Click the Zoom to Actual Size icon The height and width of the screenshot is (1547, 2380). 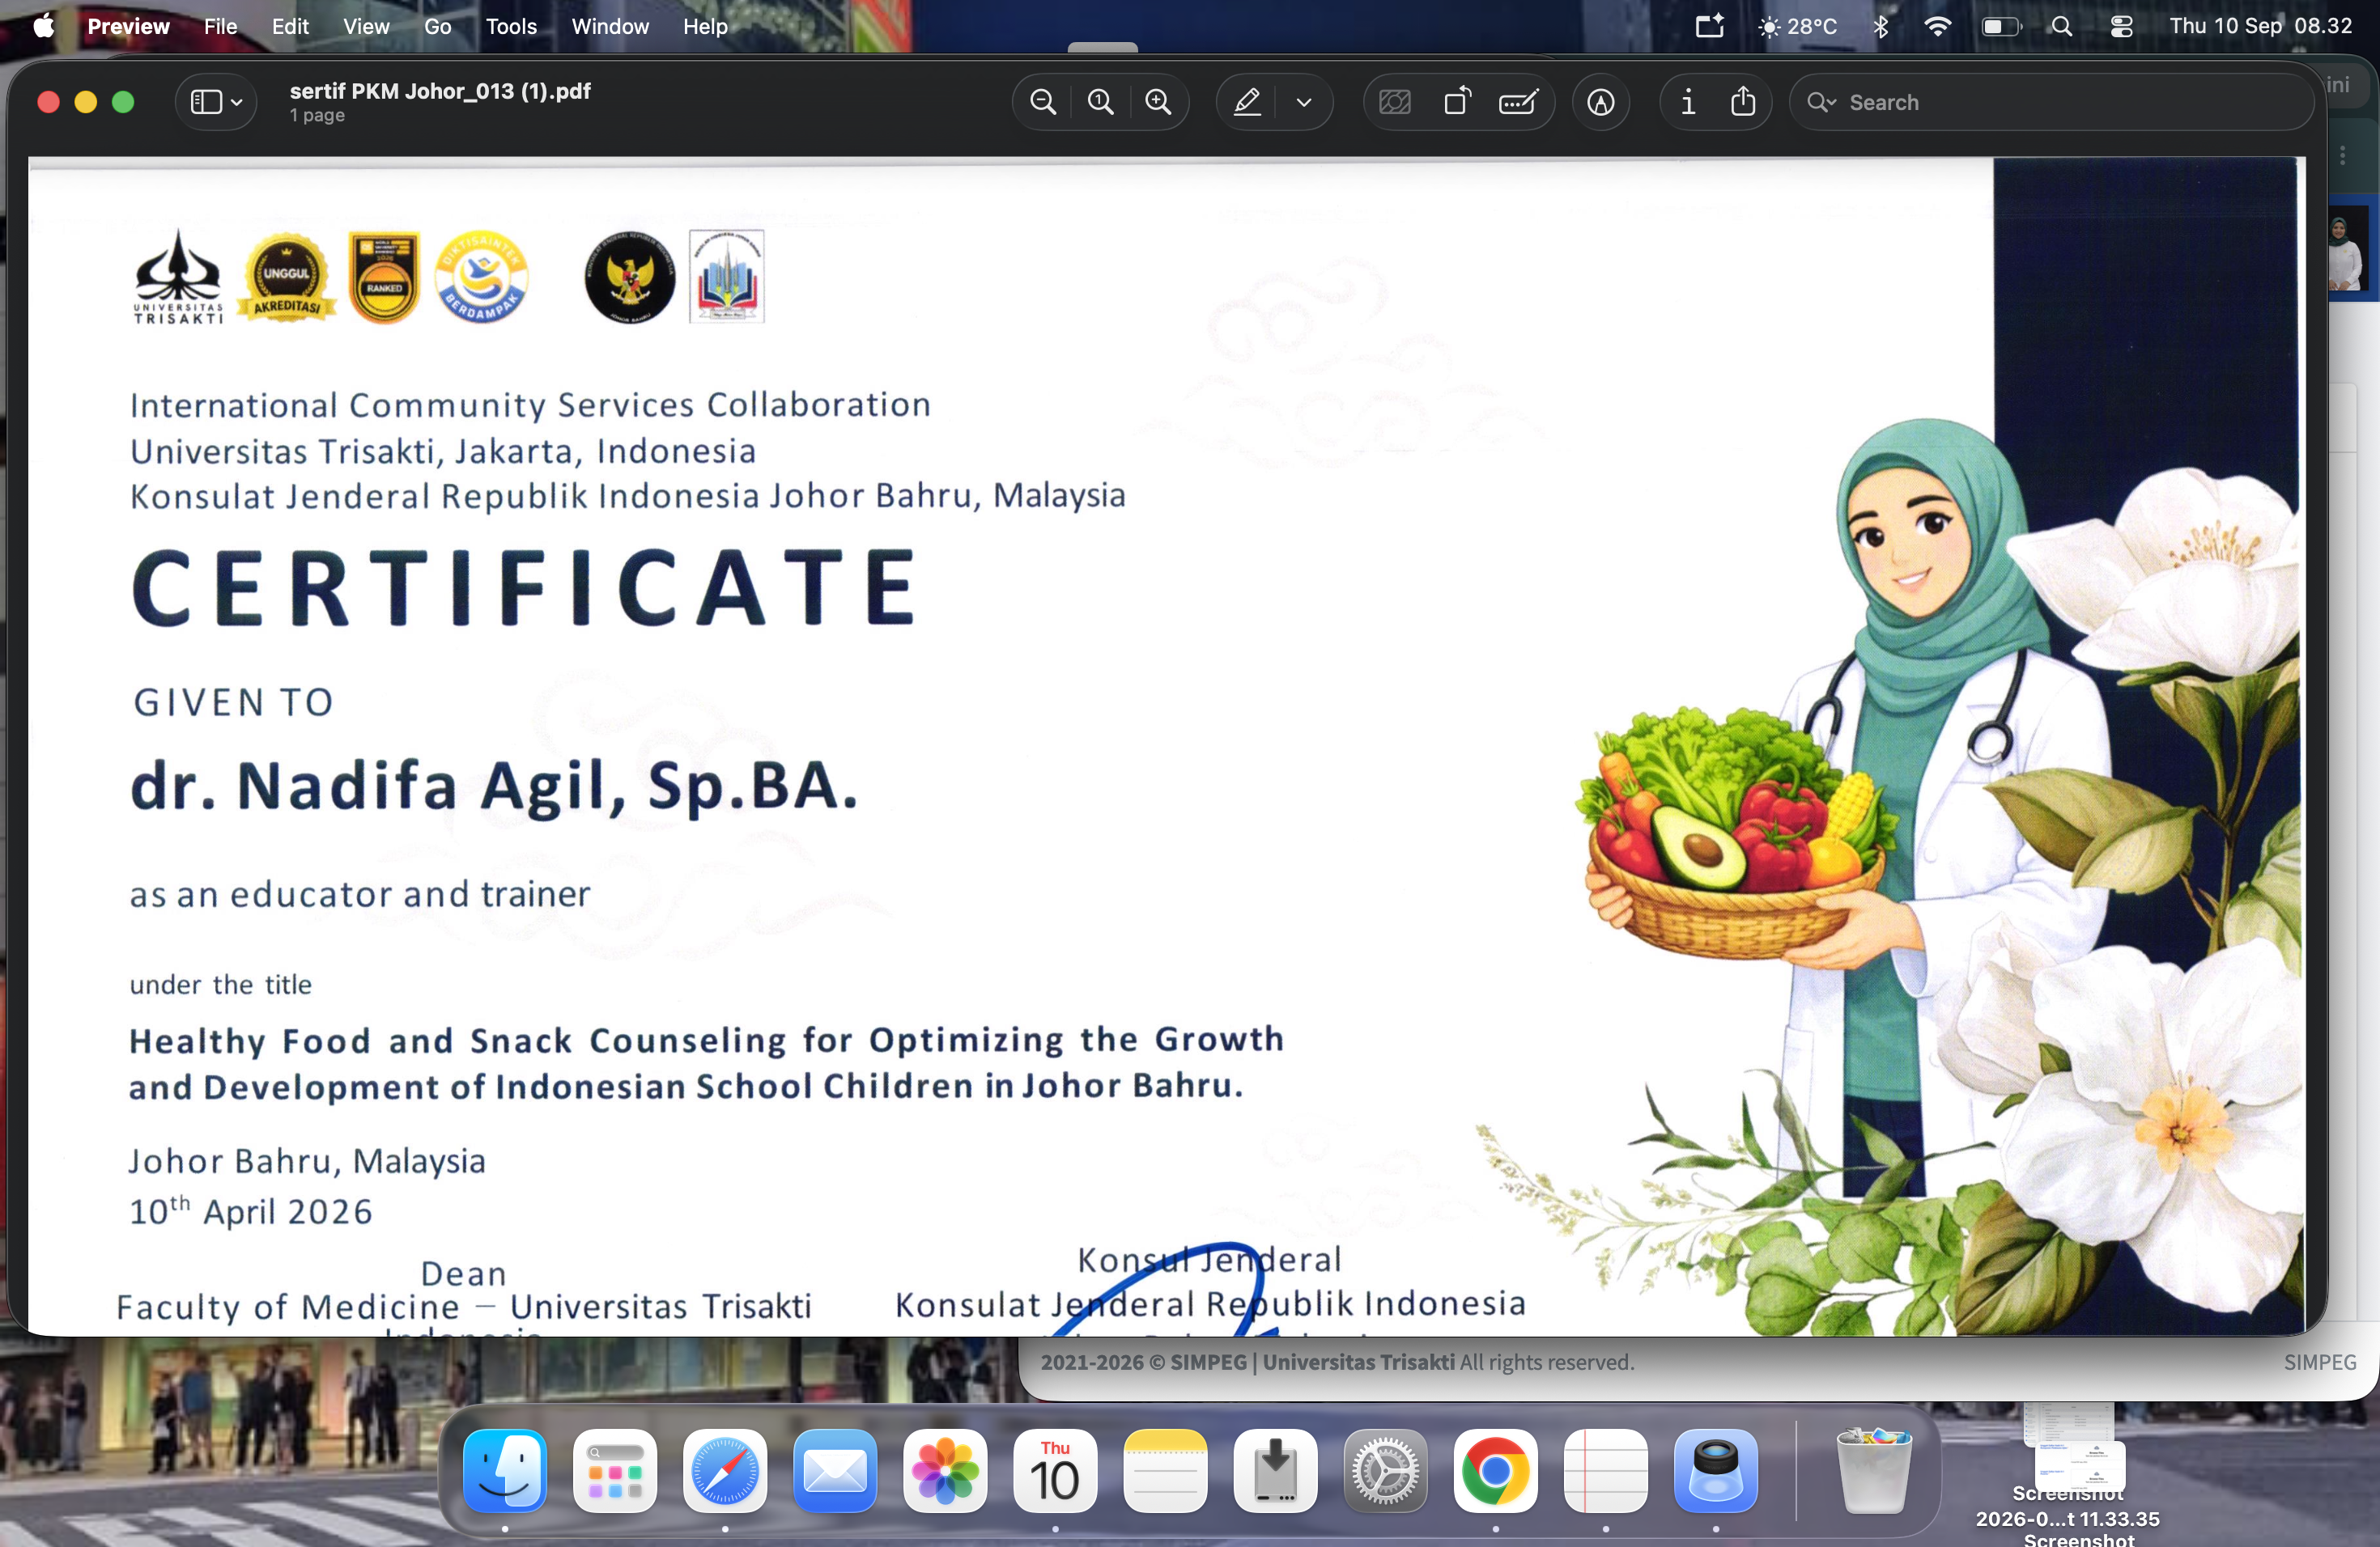point(1100,102)
